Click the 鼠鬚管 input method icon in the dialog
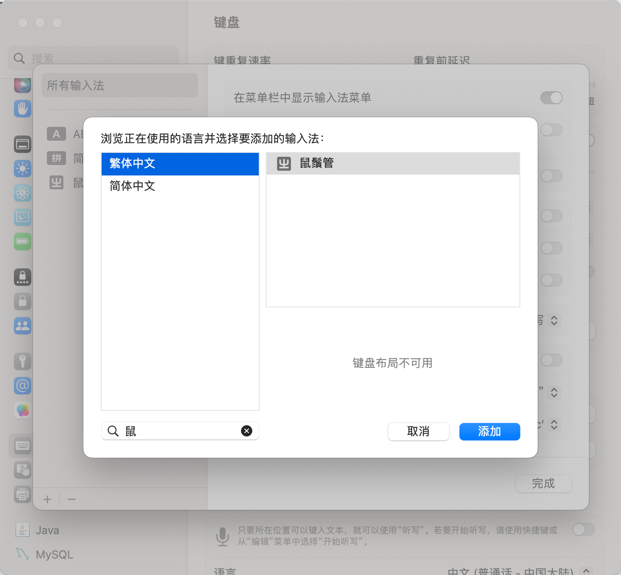The image size is (621, 575). tap(284, 164)
